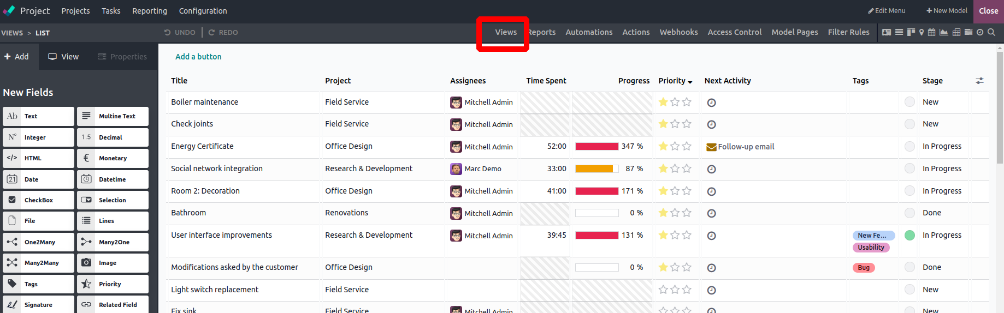
Task: Select the Integer new field
Action: click(x=38, y=137)
